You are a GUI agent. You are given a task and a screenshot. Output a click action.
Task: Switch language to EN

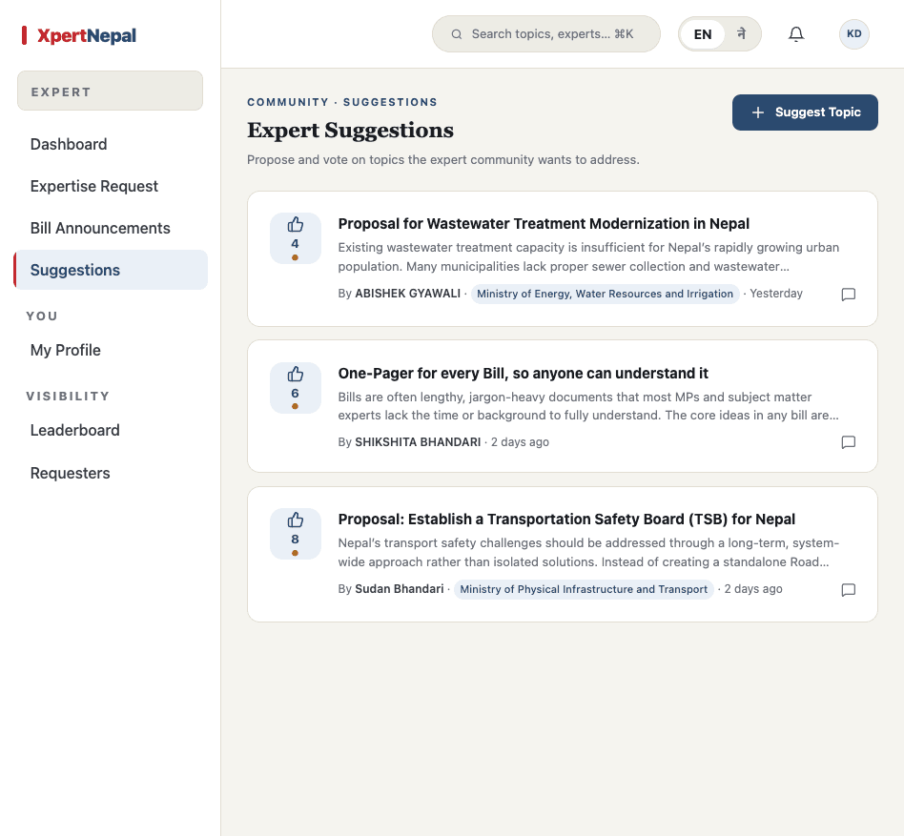tap(702, 34)
